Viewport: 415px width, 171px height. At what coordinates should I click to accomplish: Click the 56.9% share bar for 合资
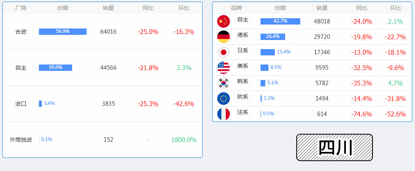coord(63,32)
